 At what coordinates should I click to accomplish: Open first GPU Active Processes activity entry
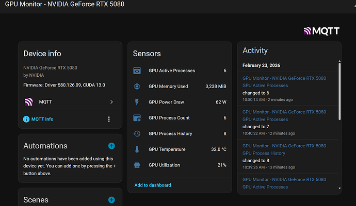point(284,82)
